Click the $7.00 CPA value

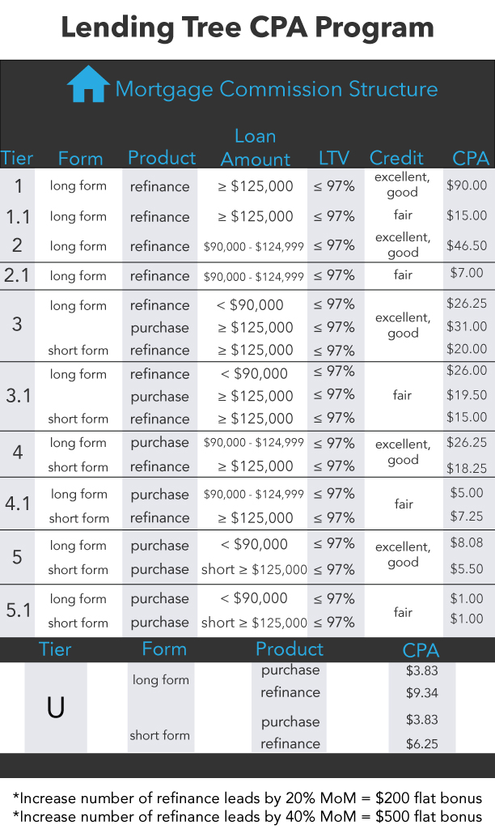pos(467,273)
